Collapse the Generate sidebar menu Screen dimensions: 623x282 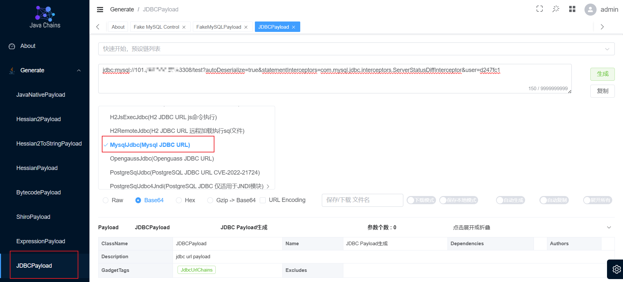click(x=79, y=70)
